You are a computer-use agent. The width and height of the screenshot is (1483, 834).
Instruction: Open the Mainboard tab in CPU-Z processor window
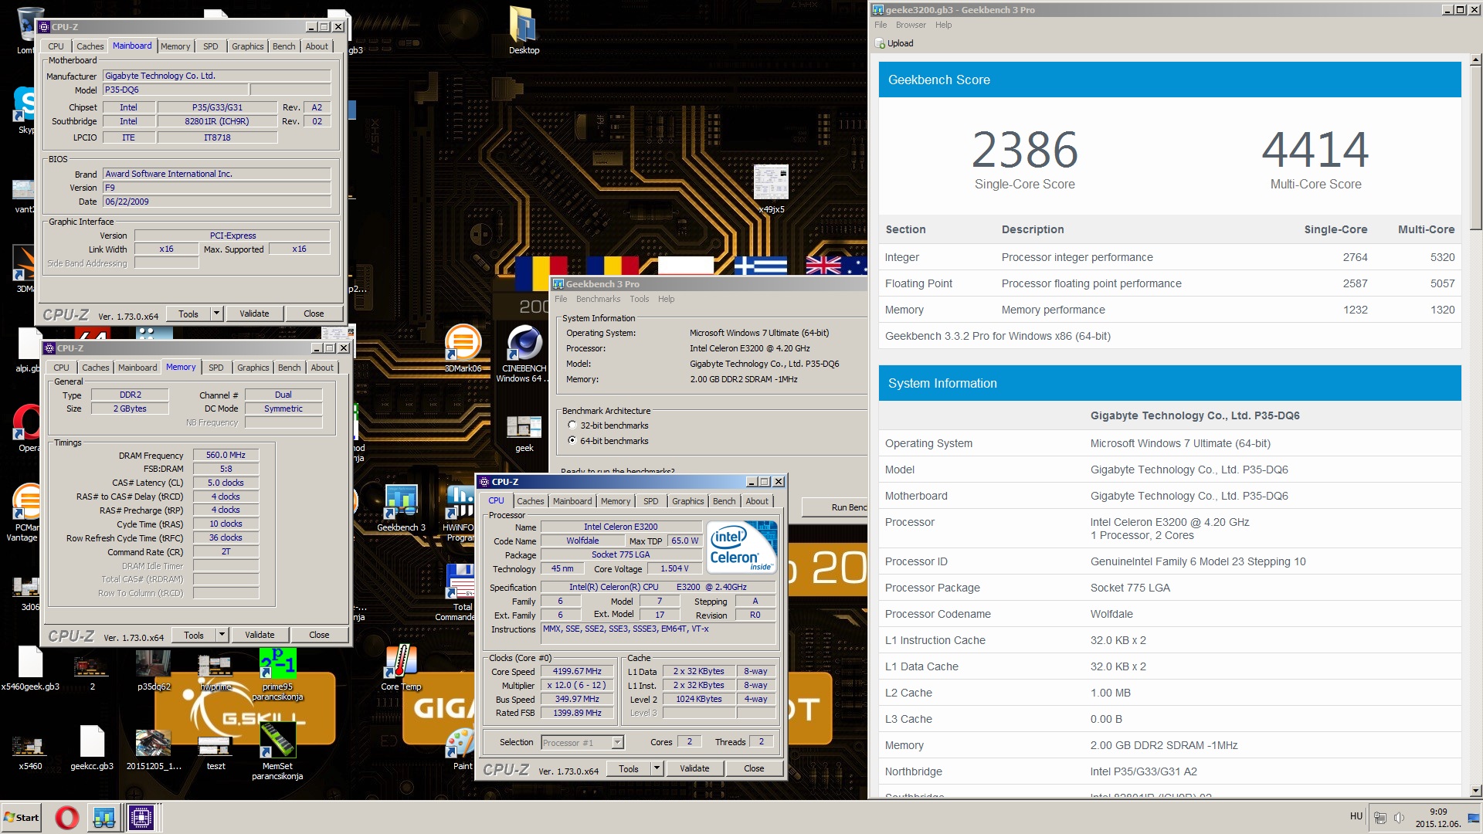(572, 501)
